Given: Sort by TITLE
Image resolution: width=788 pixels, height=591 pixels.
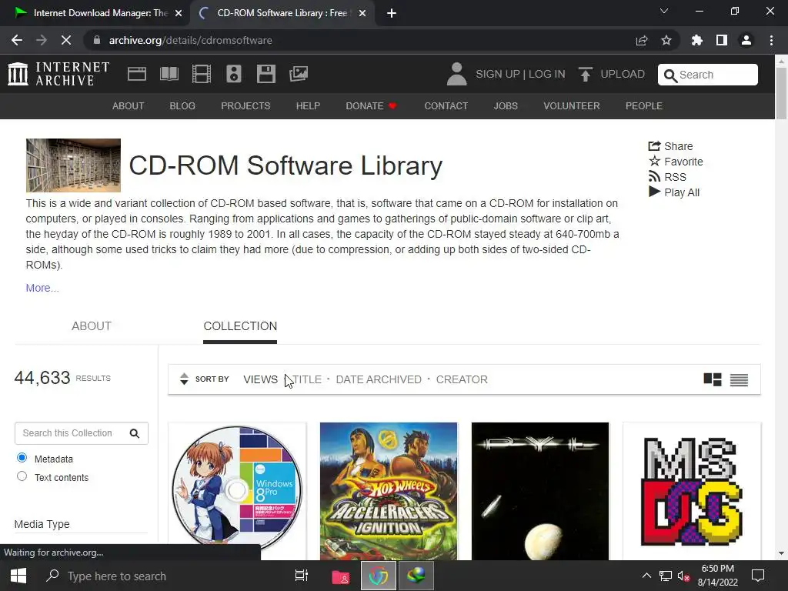Looking at the screenshot, I should 307,379.
